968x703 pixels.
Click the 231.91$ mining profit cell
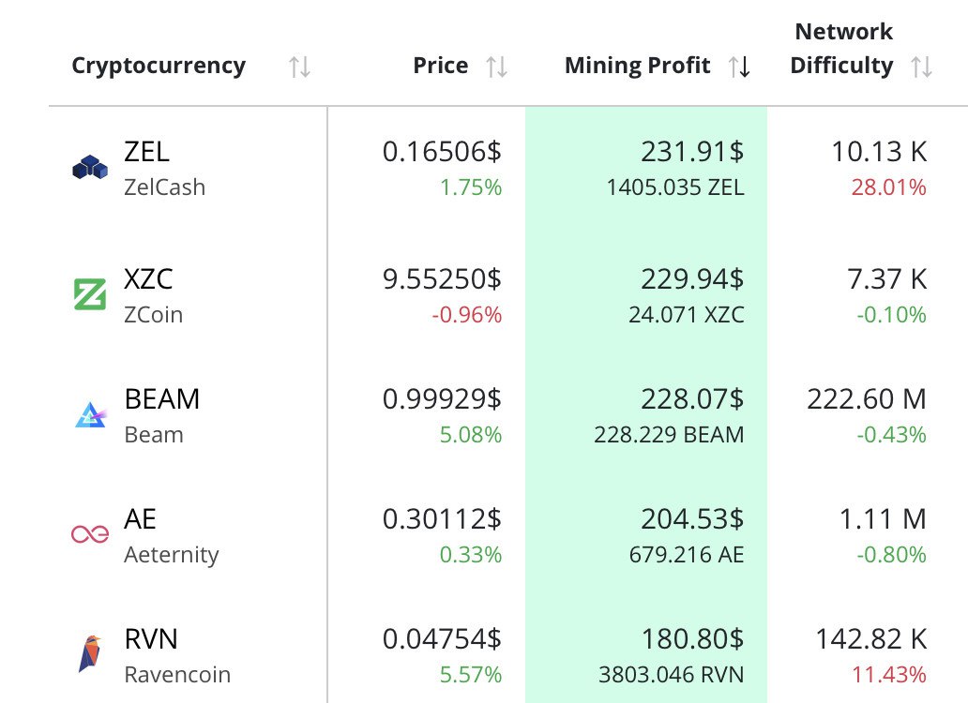(692, 152)
